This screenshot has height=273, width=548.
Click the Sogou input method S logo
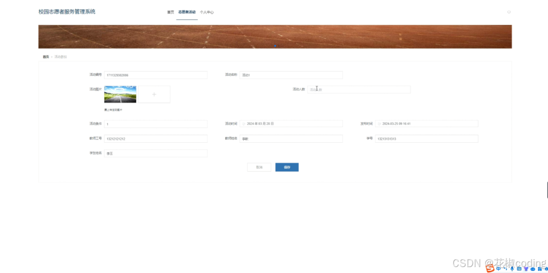490,268
